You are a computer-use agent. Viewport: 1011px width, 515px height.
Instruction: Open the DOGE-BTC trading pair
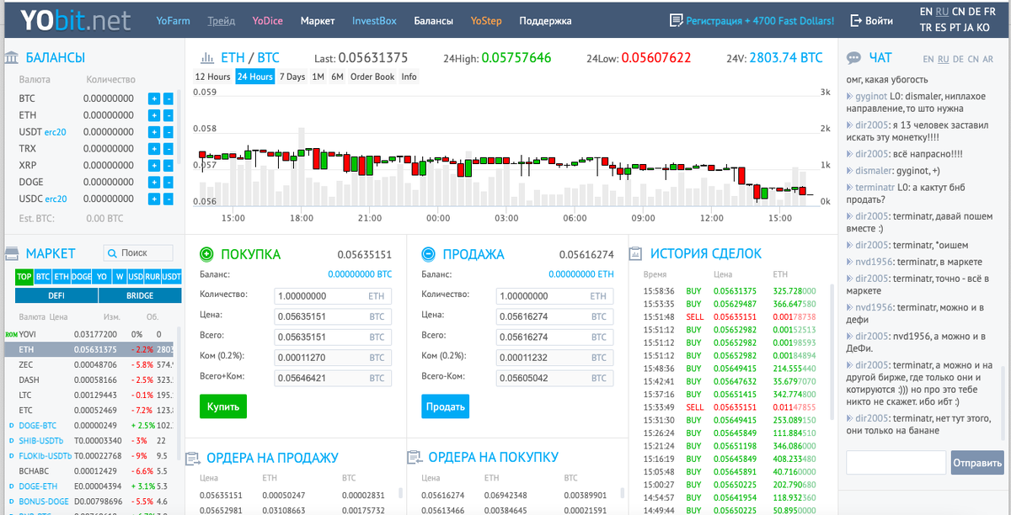point(37,424)
